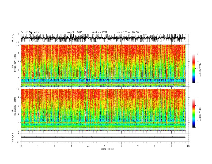Viewport: 212px width, 164px height.
Task: Click the "-7" label on ch.2 color bar
Action: [198, 127]
